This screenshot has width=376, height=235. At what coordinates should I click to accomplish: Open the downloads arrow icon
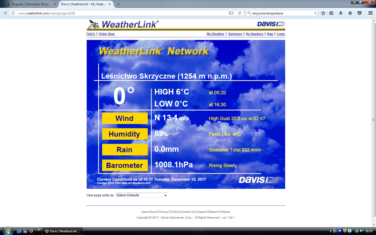click(x=341, y=13)
